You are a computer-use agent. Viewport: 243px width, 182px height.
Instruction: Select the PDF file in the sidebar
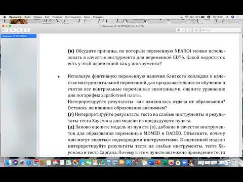pyautogui.click(x=19, y=36)
